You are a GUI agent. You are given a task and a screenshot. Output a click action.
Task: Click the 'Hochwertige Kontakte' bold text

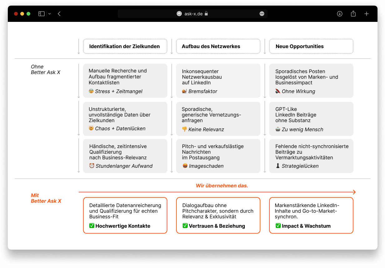pos(123,226)
